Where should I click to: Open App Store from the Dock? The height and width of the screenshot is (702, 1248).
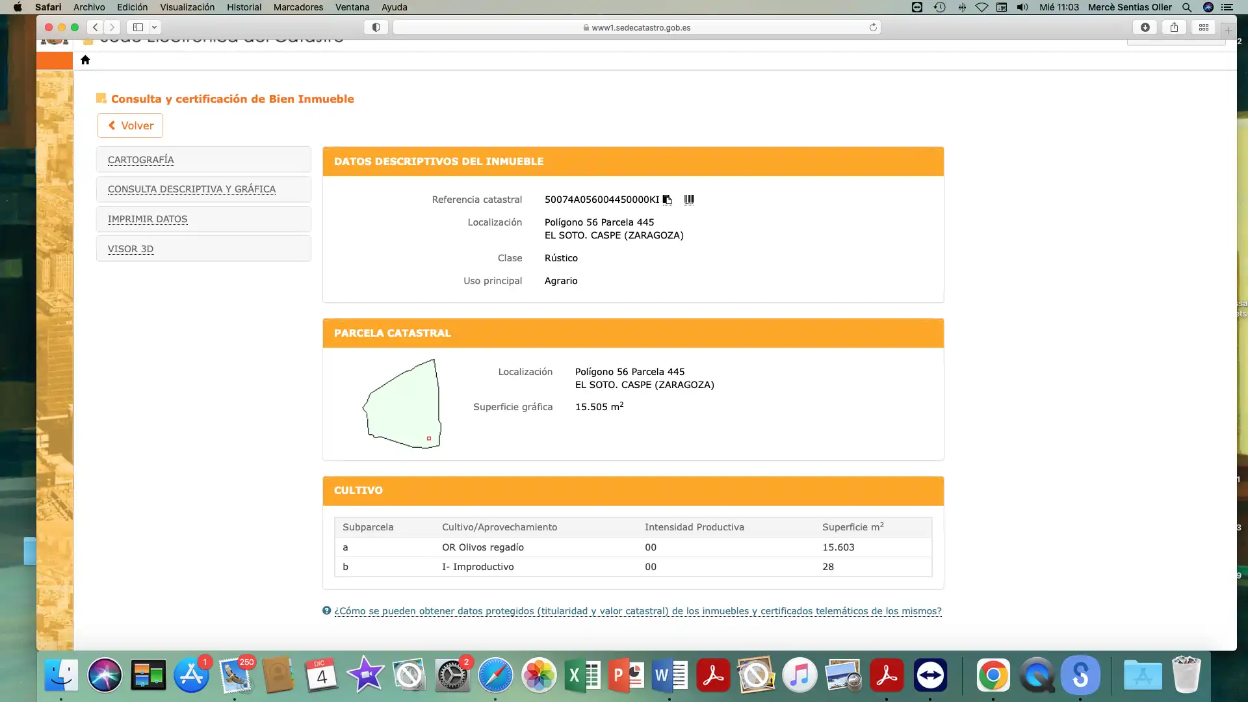[x=191, y=675]
